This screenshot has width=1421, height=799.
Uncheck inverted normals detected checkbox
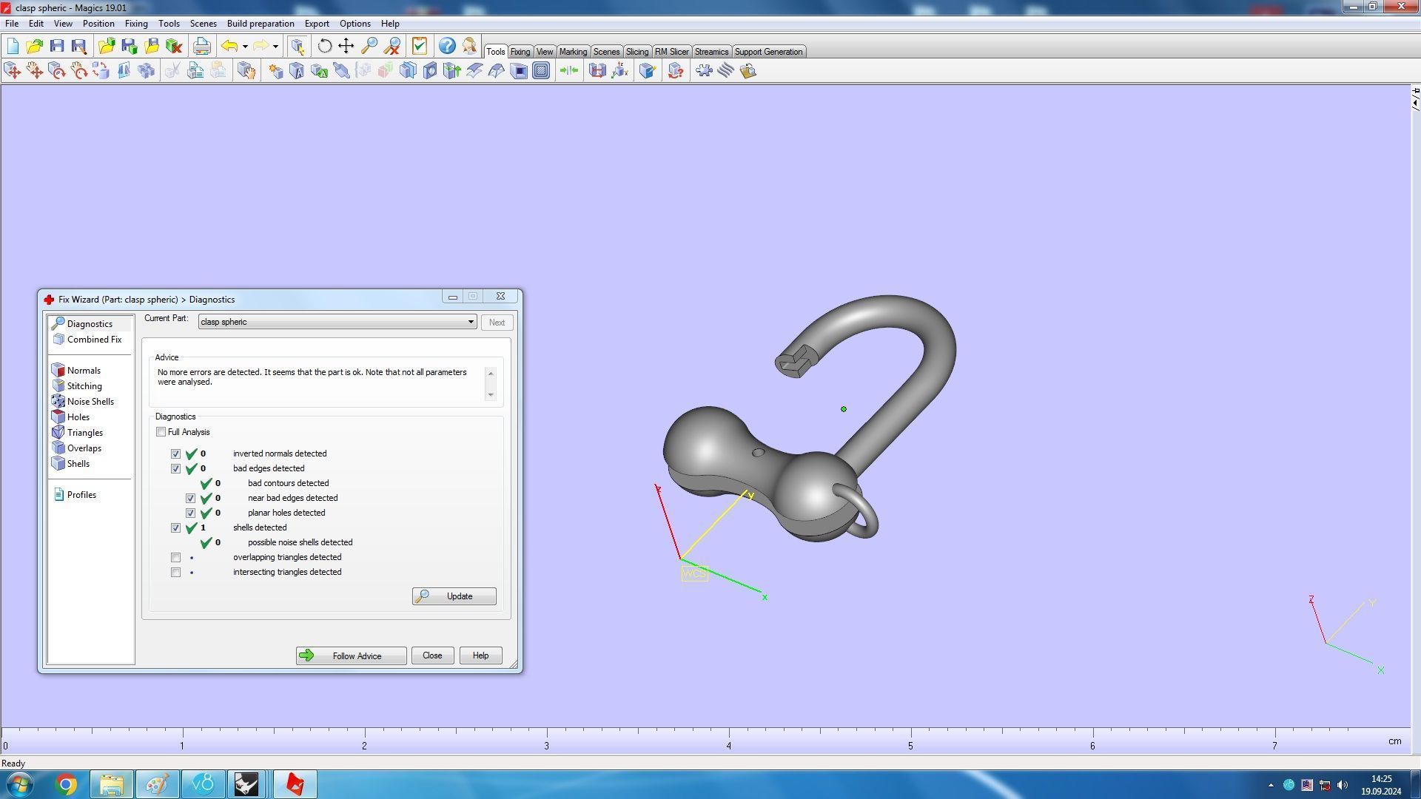(x=176, y=454)
